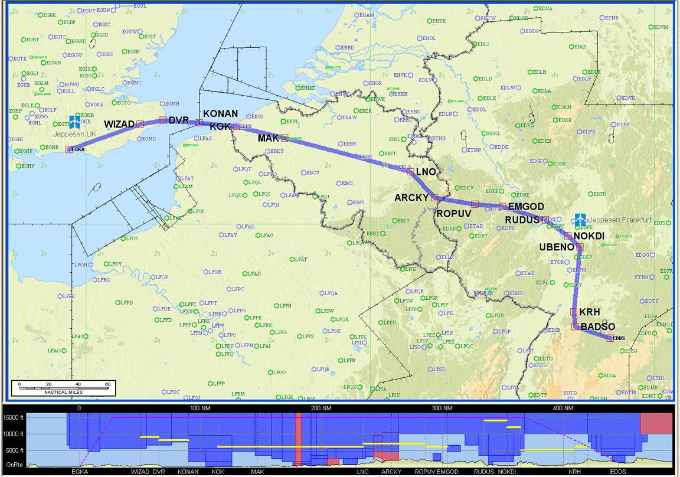Select the RUDUS waypoint marker
The width and height of the screenshot is (680, 477).
(x=545, y=220)
